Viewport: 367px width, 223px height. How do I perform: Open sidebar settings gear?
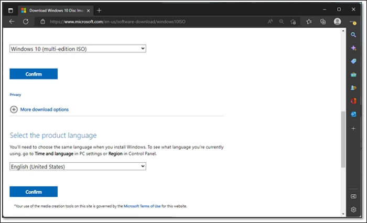(x=353, y=209)
